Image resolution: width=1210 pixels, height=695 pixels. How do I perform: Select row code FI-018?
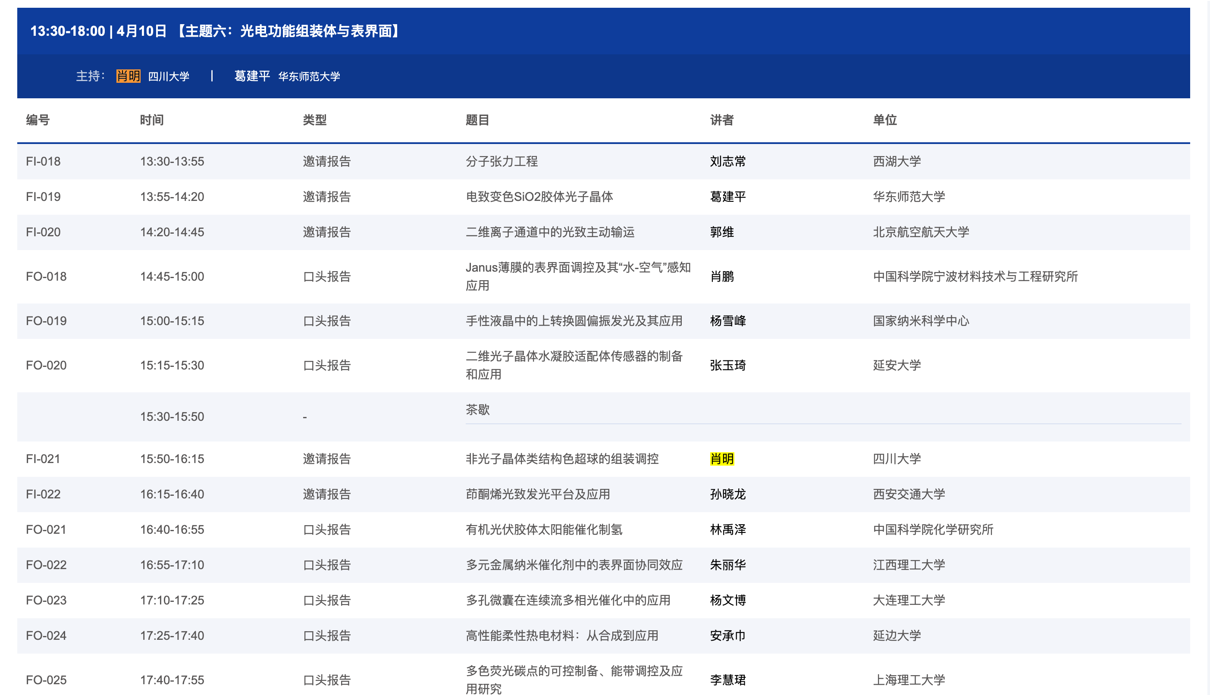click(43, 161)
